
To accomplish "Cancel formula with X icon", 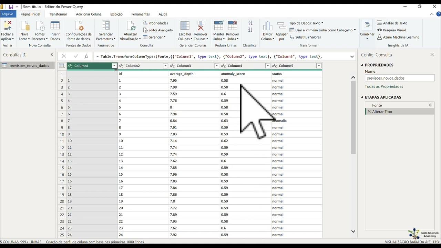I will [x=64, y=56].
